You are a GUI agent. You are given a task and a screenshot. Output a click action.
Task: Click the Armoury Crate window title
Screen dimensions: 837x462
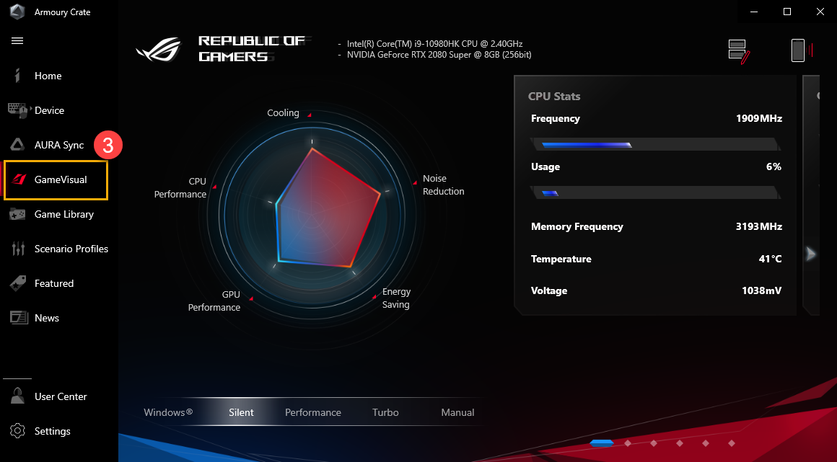click(x=63, y=12)
